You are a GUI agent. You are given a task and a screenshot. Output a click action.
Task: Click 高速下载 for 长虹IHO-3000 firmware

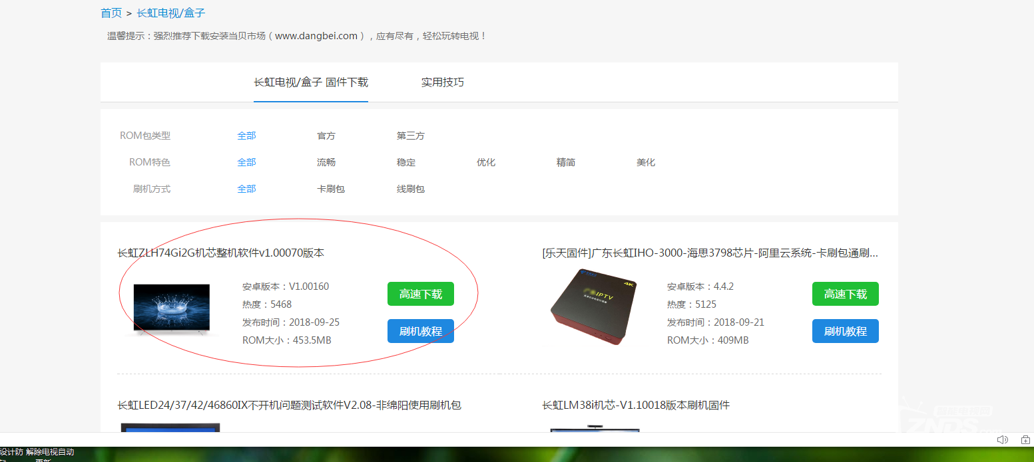[x=846, y=294]
